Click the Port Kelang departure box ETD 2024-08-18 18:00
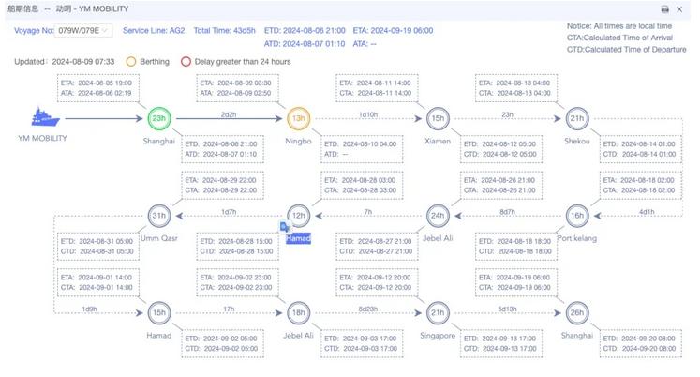Viewport: 700px width, 377px height. tap(516, 246)
